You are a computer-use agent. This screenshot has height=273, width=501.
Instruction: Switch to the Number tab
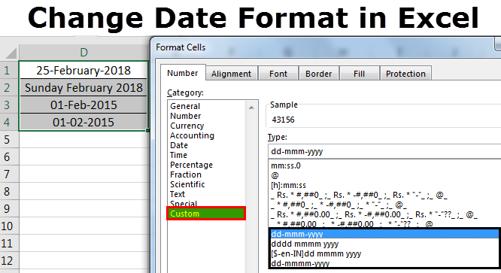point(183,73)
